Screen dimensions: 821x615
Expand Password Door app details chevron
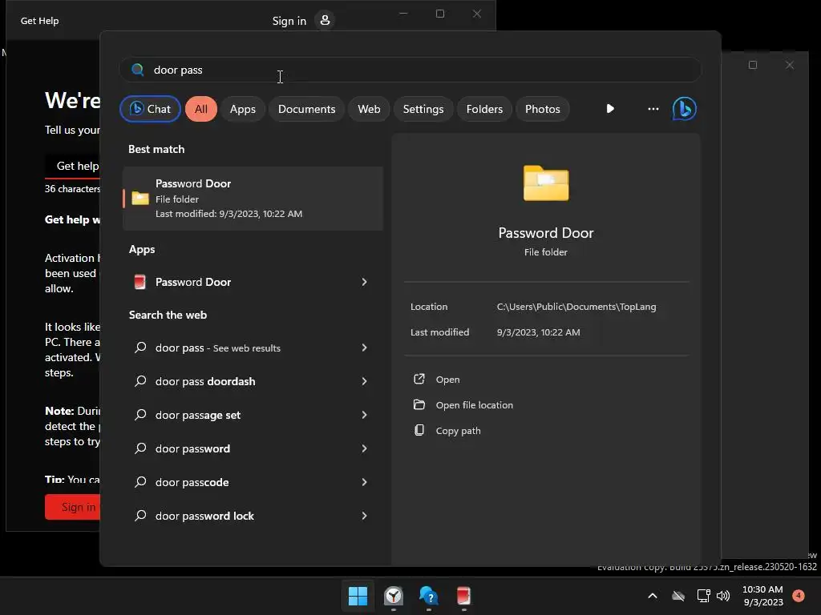pos(364,282)
